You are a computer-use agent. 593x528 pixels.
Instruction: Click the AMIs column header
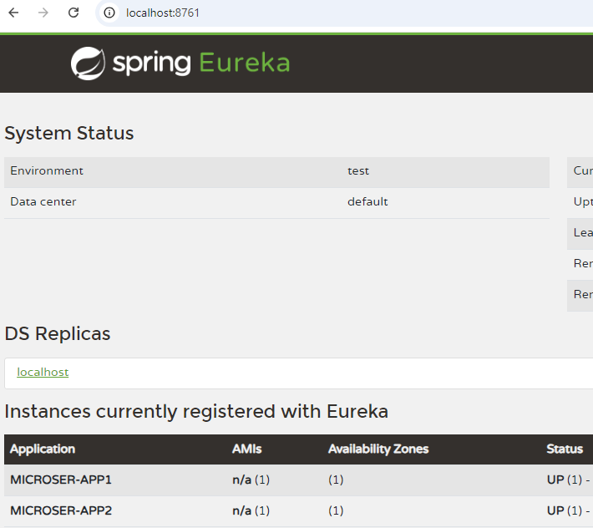246,449
